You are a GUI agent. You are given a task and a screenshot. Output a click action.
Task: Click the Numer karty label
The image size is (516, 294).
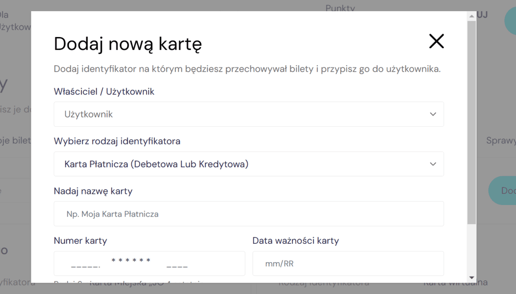point(80,241)
